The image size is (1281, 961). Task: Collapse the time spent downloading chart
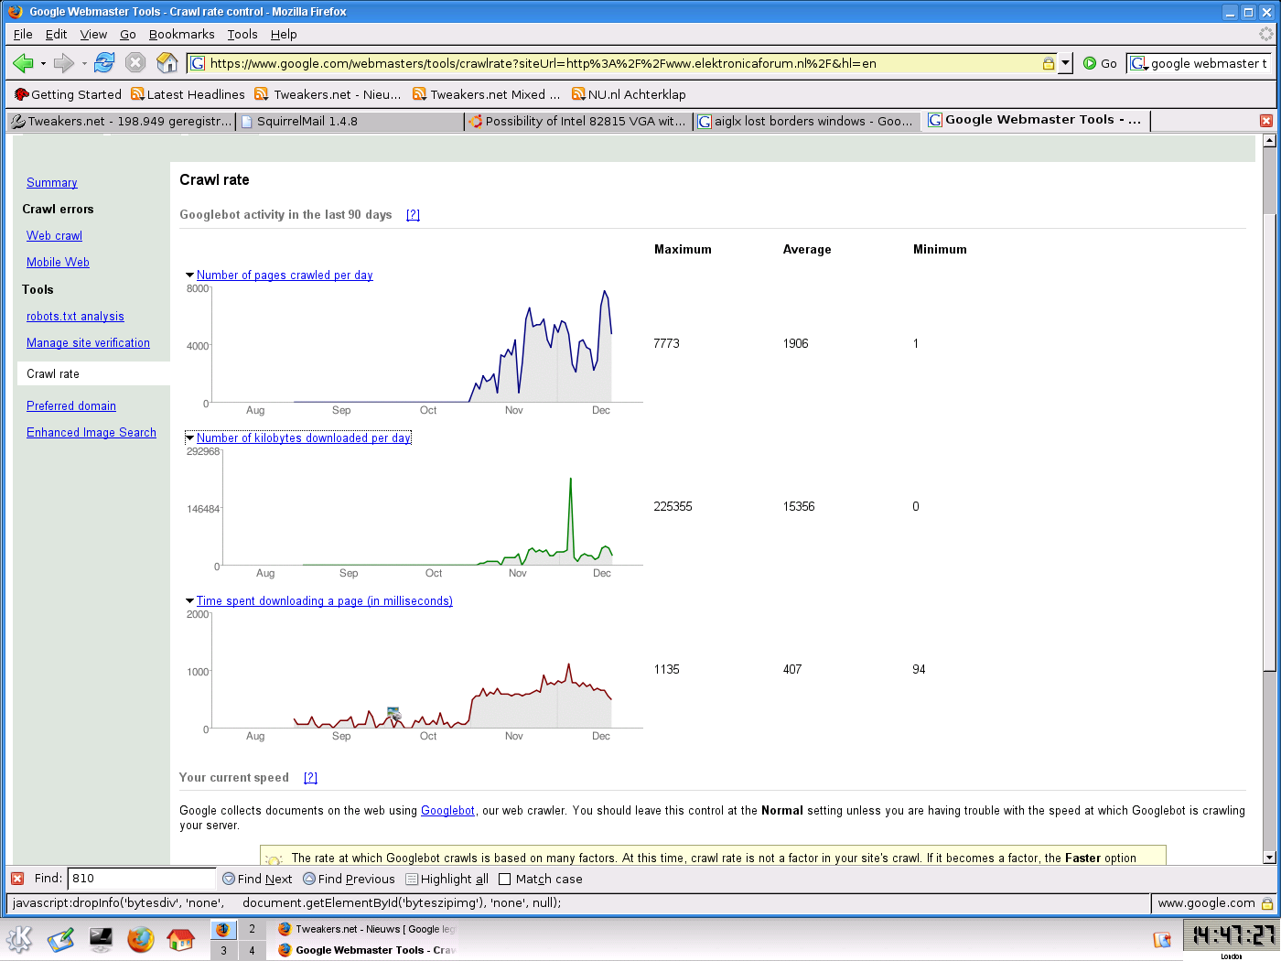pyautogui.click(x=189, y=601)
